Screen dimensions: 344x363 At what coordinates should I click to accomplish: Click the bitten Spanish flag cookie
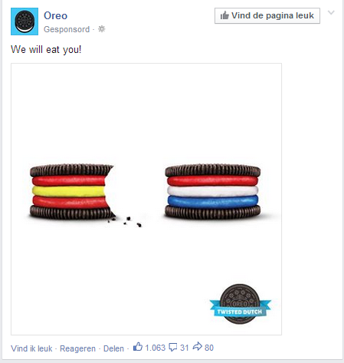point(72,192)
